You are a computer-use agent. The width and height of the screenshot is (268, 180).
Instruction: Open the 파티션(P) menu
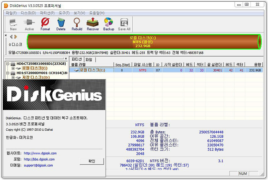coord(47,13)
